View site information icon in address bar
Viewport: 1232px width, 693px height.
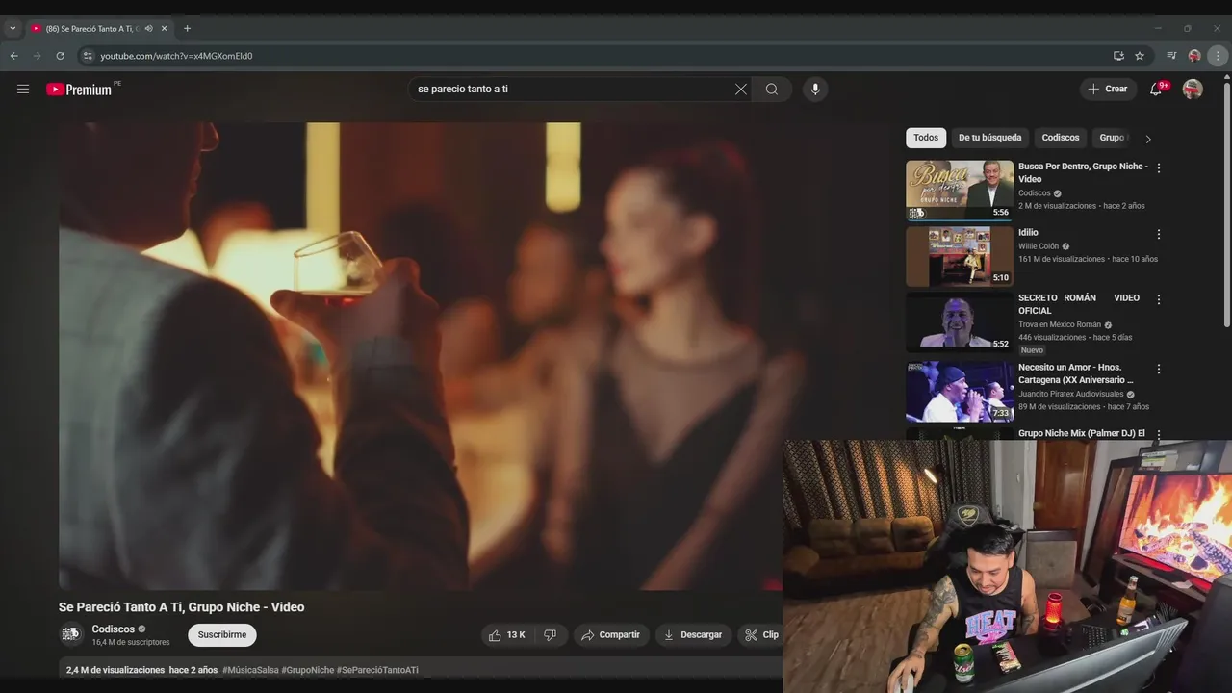point(88,56)
